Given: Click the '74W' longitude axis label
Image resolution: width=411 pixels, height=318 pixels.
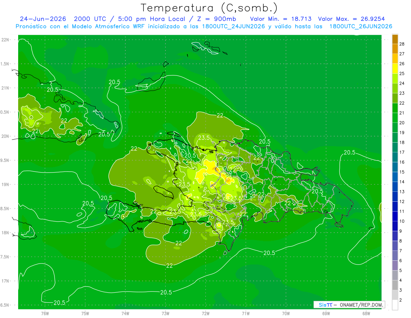Looking at the screenshot, I should click(125, 314).
